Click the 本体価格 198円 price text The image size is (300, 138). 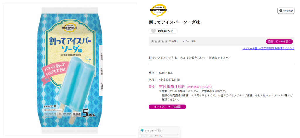click(172, 86)
